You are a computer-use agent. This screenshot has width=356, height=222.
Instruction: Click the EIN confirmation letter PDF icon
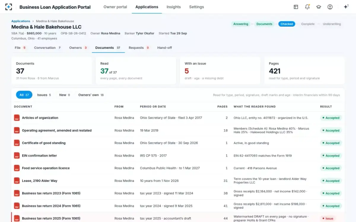(17, 155)
